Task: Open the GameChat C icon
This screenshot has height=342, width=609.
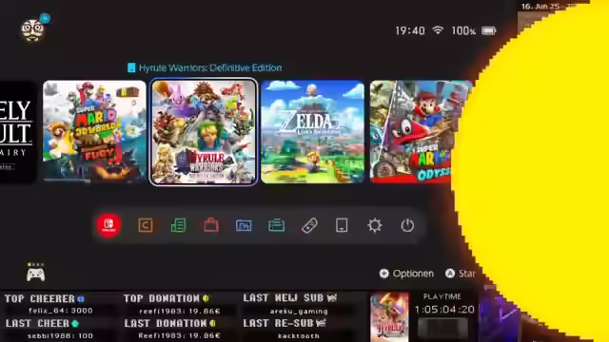Action: point(146,225)
